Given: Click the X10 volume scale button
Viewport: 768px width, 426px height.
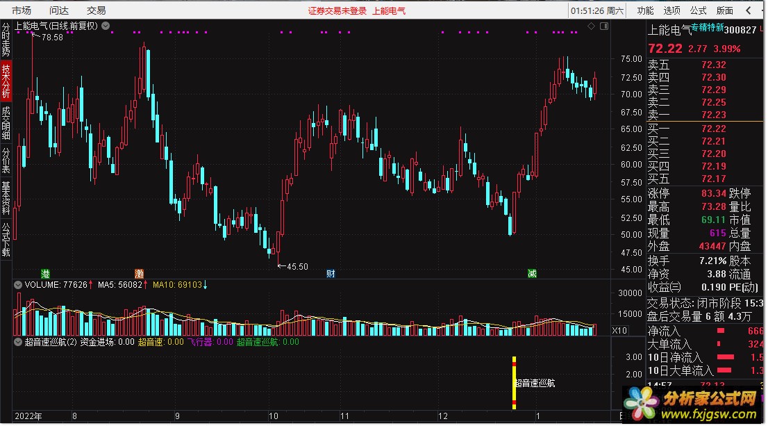Looking at the screenshot, I should click(619, 330).
